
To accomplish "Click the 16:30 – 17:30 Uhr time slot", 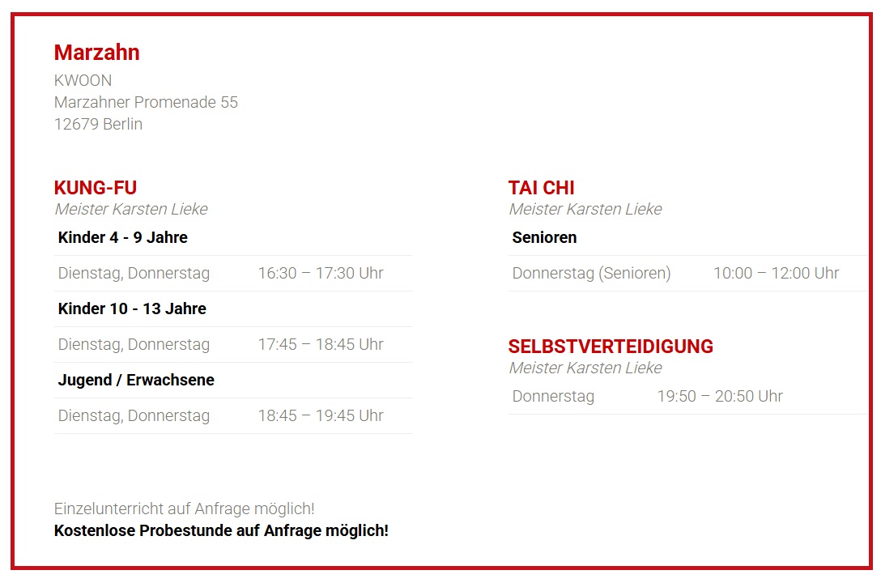I will click(320, 273).
